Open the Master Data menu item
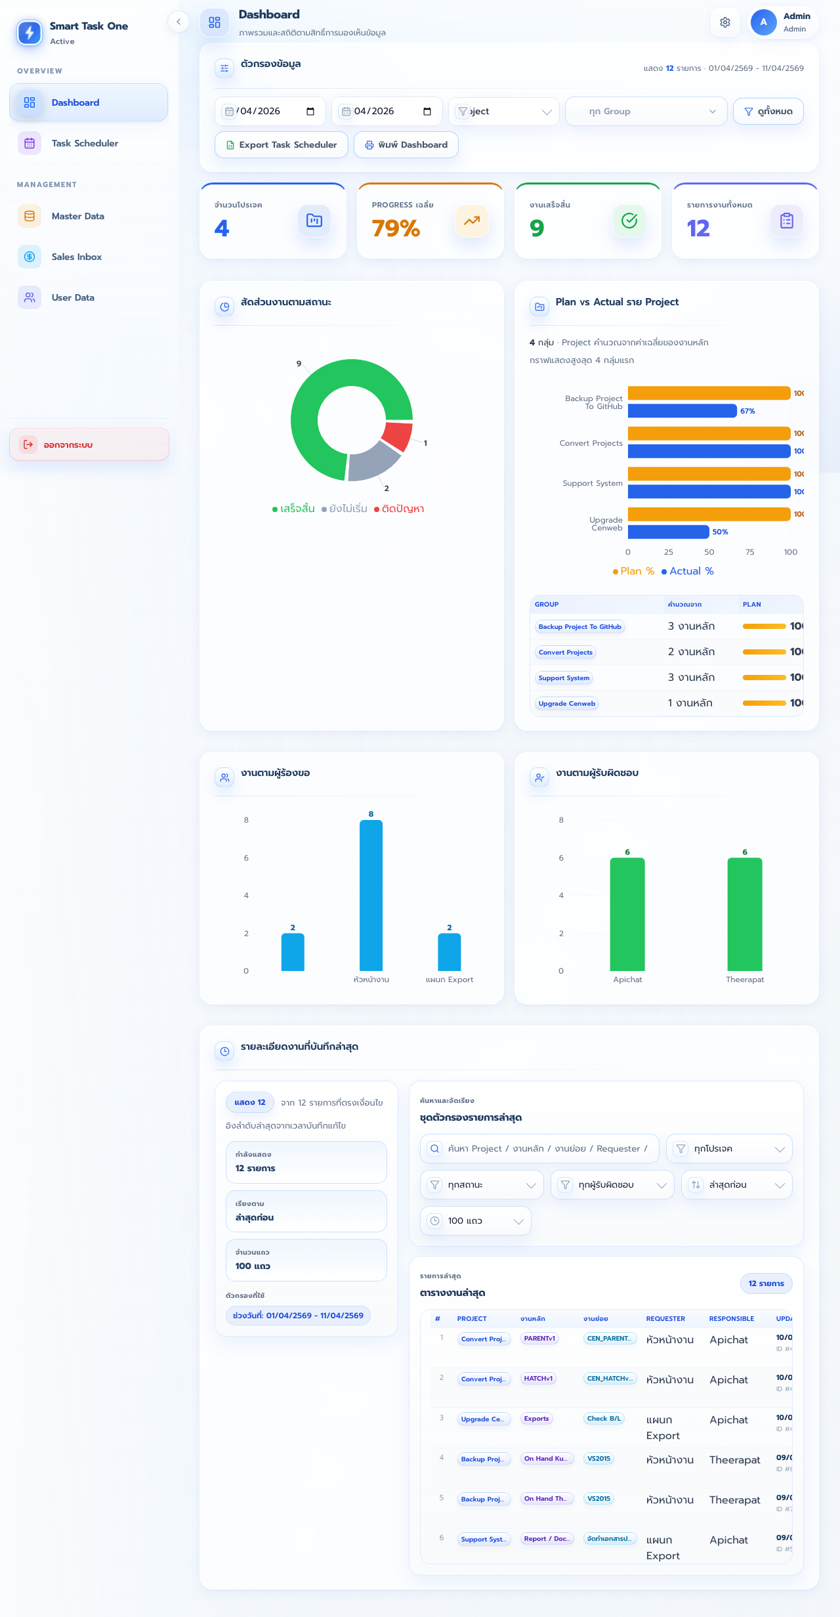The height and width of the screenshot is (1617, 840). tap(89, 216)
